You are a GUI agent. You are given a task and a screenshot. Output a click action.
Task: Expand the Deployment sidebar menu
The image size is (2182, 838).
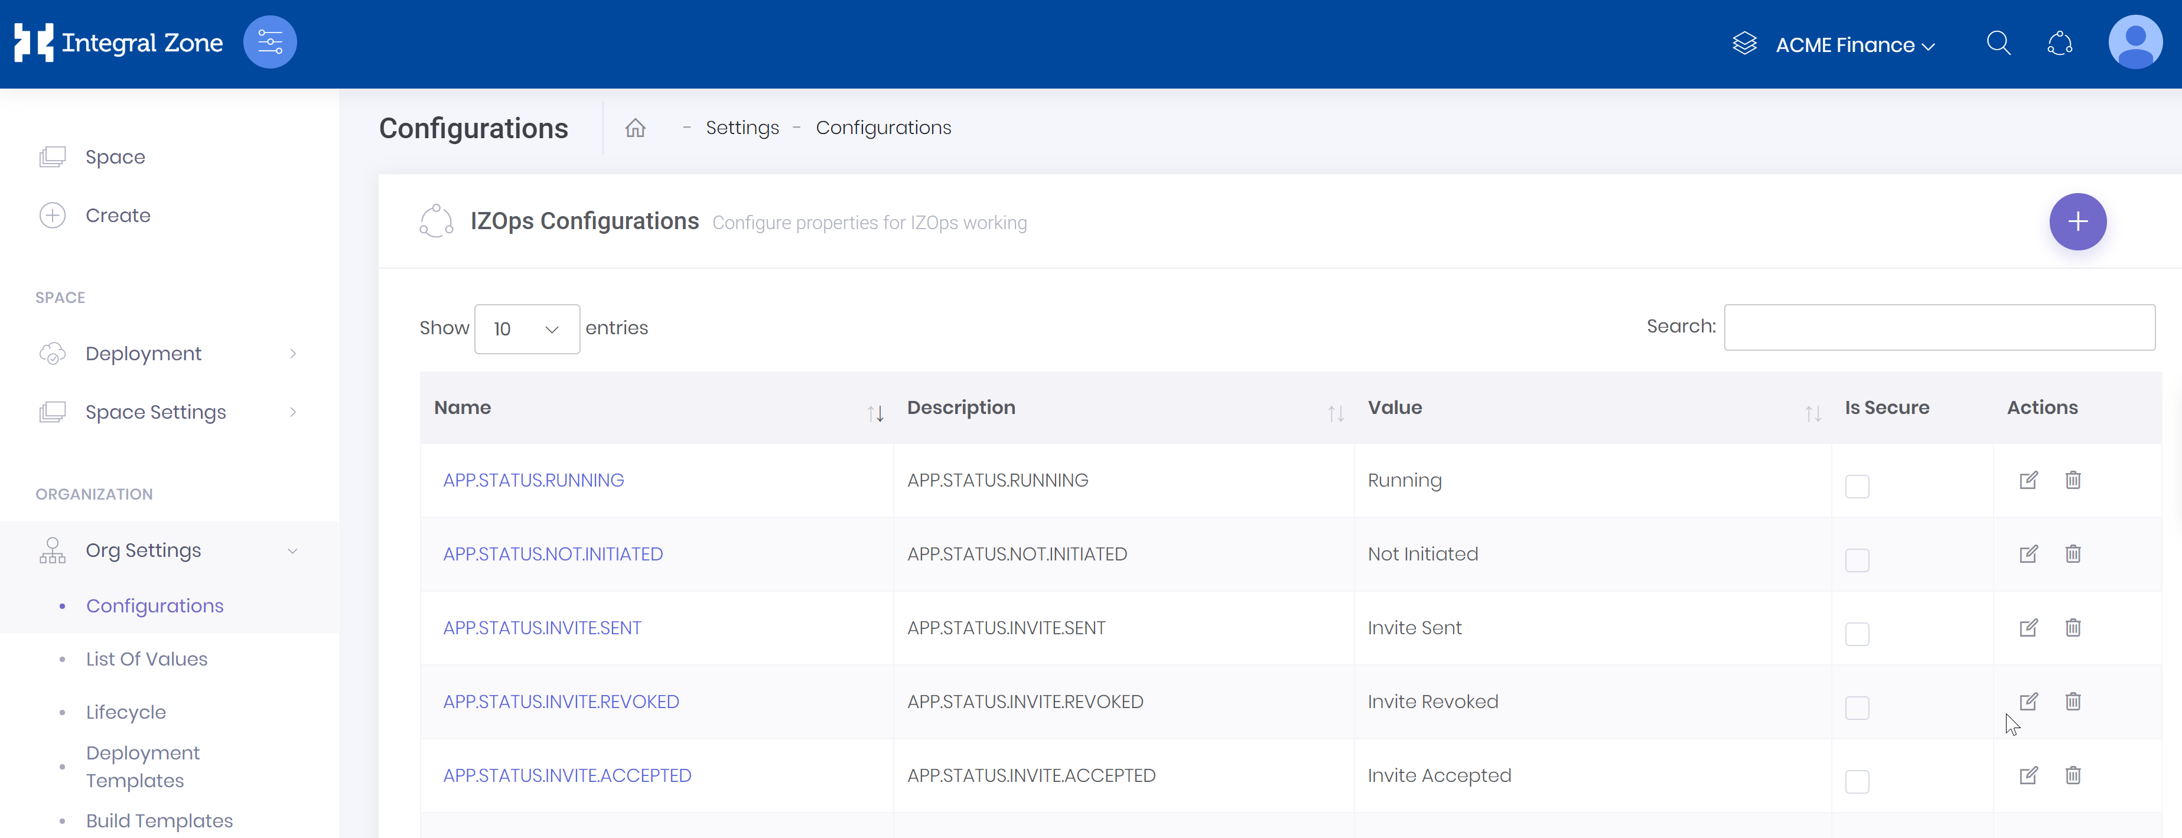170,354
